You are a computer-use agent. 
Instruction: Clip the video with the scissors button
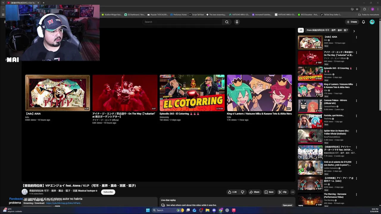(x=282, y=192)
